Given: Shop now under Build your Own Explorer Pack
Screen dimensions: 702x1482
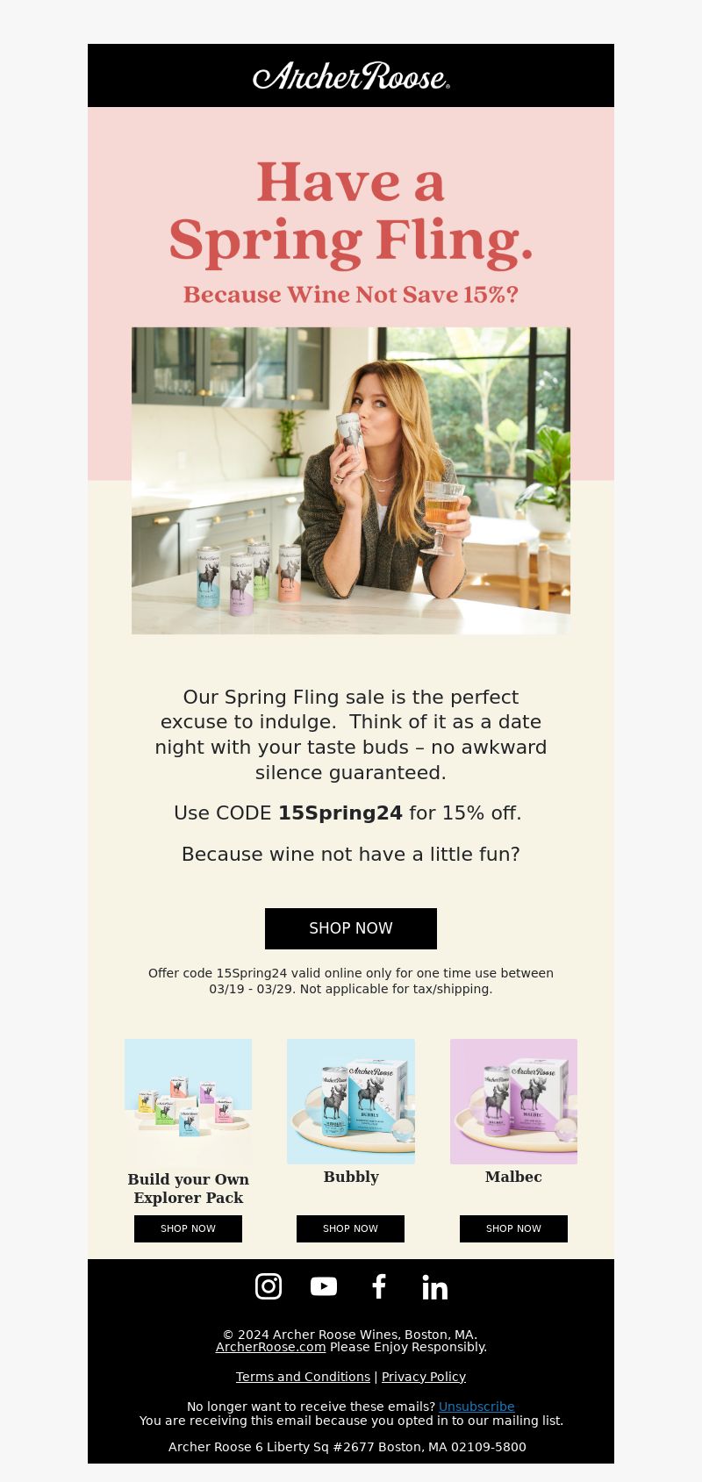Looking at the screenshot, I should tap(188, 1228).
